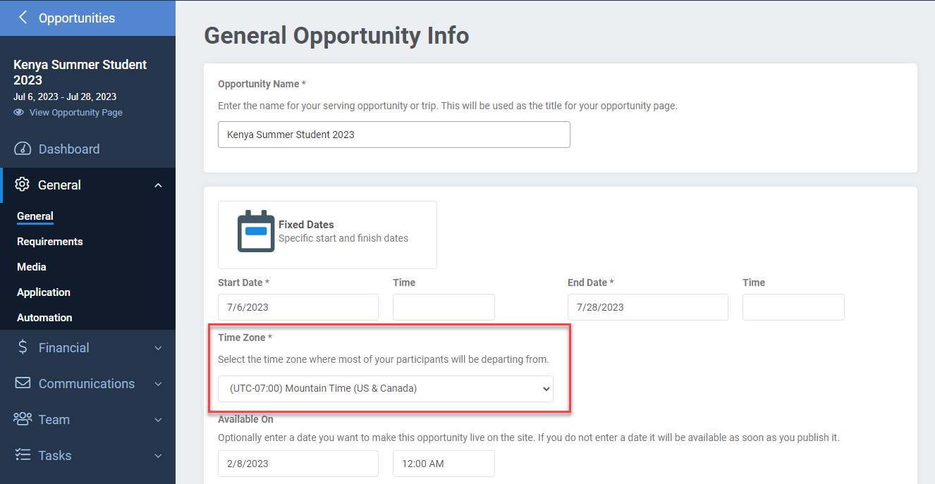The height and width of the screenshot is (484, 935).
Task: Click the Fixed Dates calendar icon
Action: tap(255, 231)
